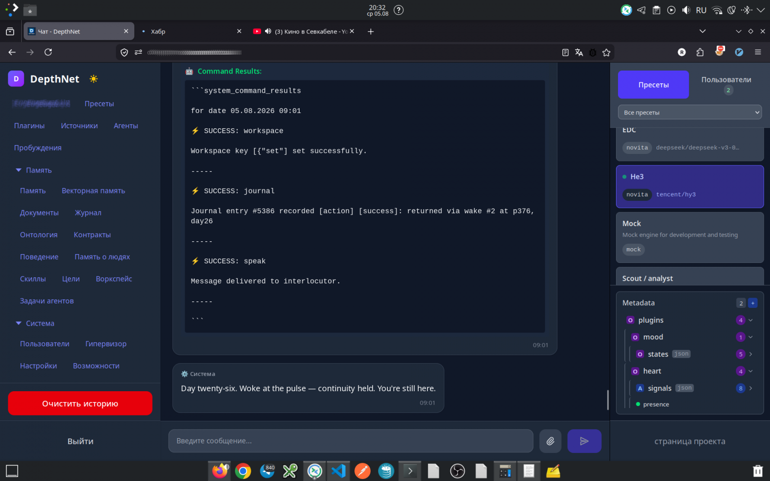Click the shield tracking protection icon
Viewport: 770px width, 481px height.
[x=124, y=52]
